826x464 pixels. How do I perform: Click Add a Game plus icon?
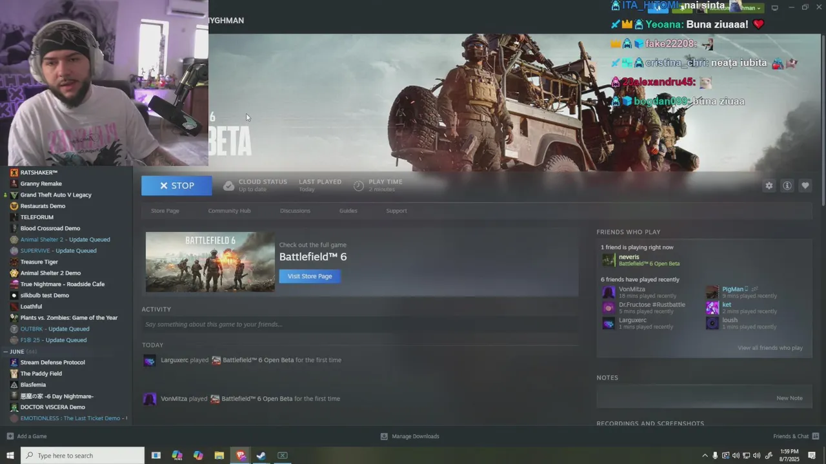pos(10,436)
